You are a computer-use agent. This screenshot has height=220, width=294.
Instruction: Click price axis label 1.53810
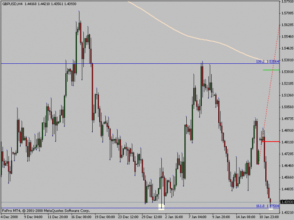click(x=287, y=60)
